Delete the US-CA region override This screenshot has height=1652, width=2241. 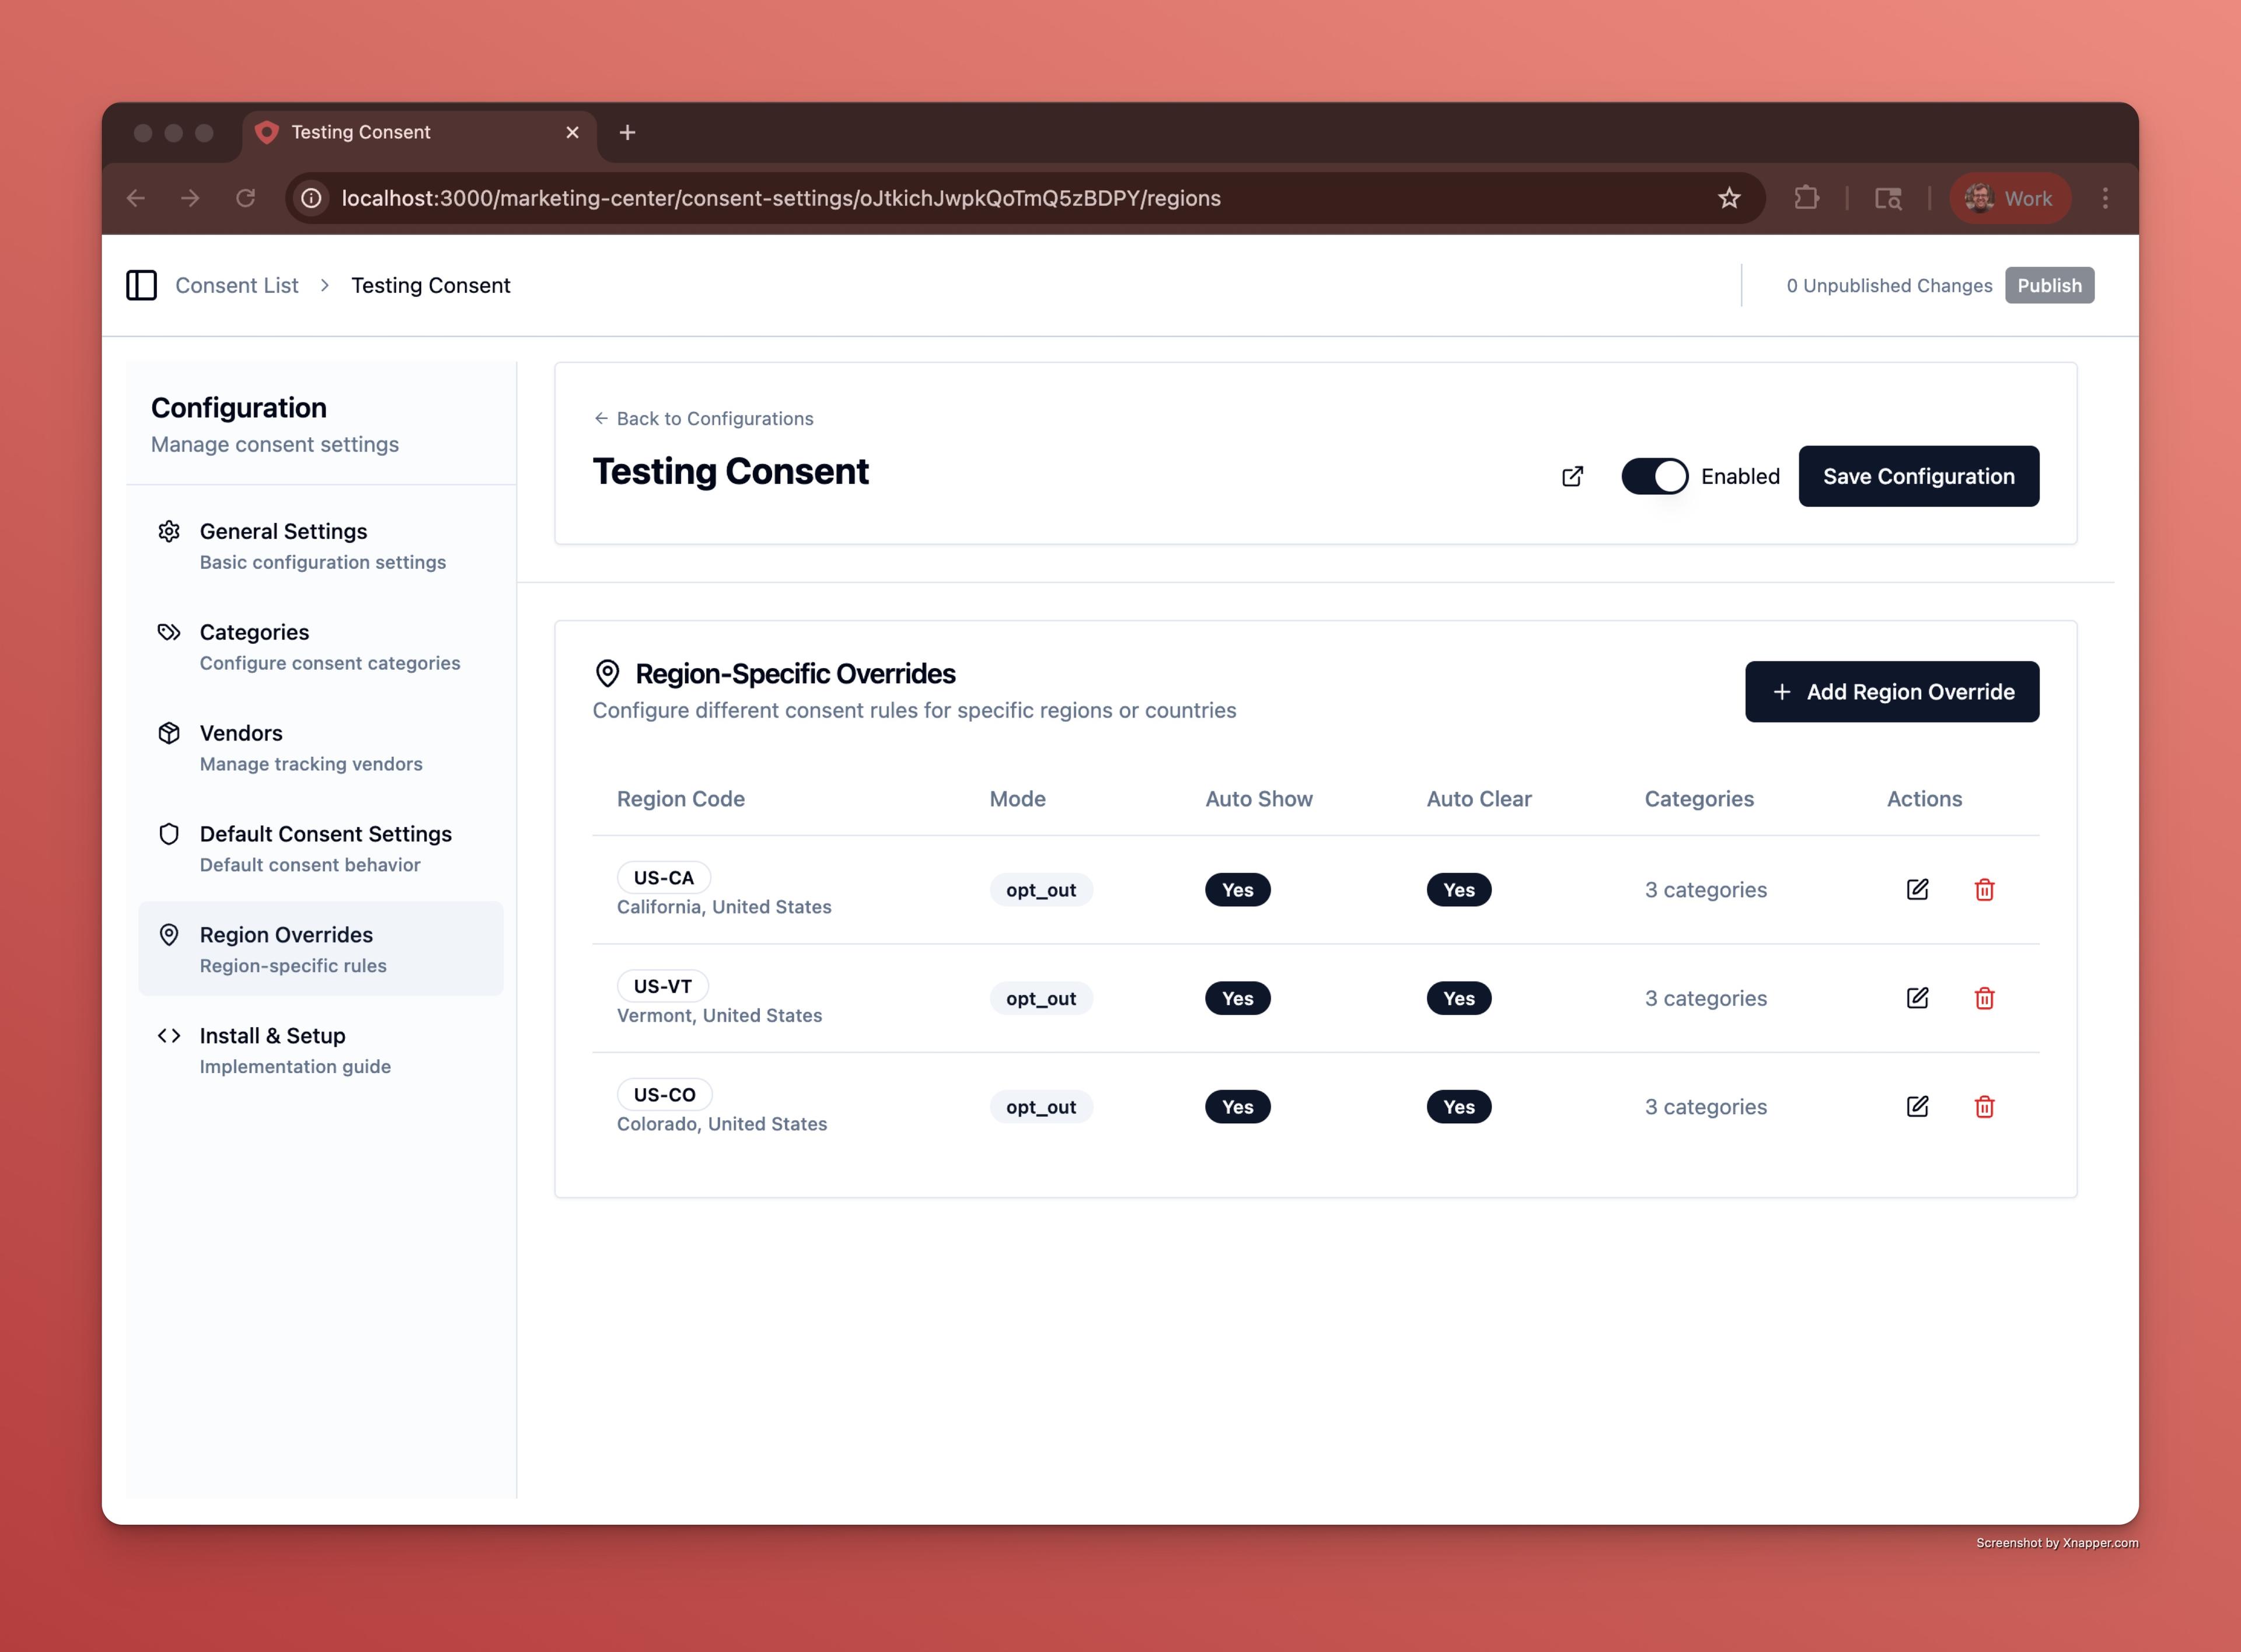pos(1984,889)
